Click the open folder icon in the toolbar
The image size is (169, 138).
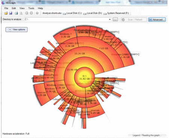(x=6, y=13)
